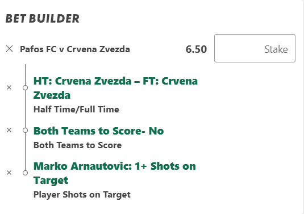Remove the Half Time/Full Time selection
The height and width of the screenshot is (214, 304).
pos(9,87)
